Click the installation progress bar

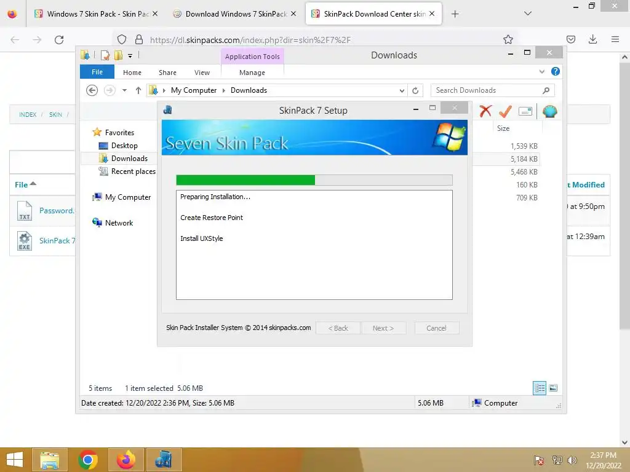[314, 180]
